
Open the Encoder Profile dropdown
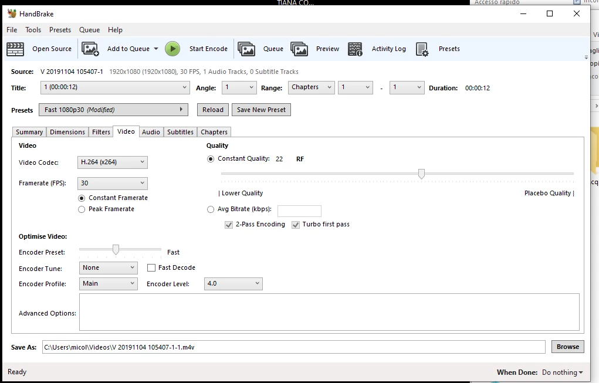(x=108, y=284)
